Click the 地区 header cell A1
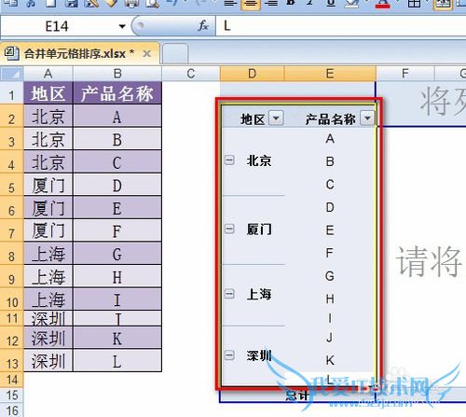Screen dimensions: 466x417 click(48, 93)
